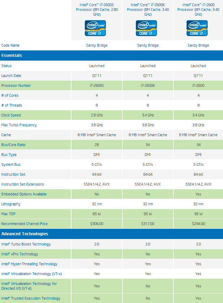
Task: Select the Advanced Technologies section header
Action: [112, 234]
